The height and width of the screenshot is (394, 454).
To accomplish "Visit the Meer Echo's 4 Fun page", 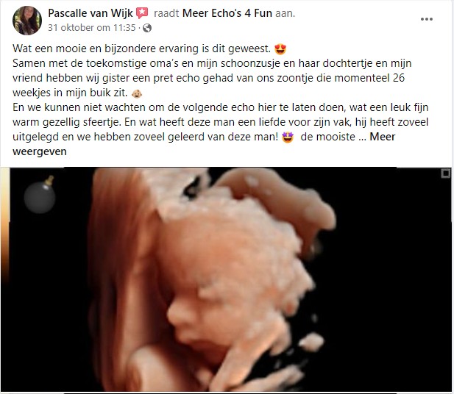I will point(227,13).
